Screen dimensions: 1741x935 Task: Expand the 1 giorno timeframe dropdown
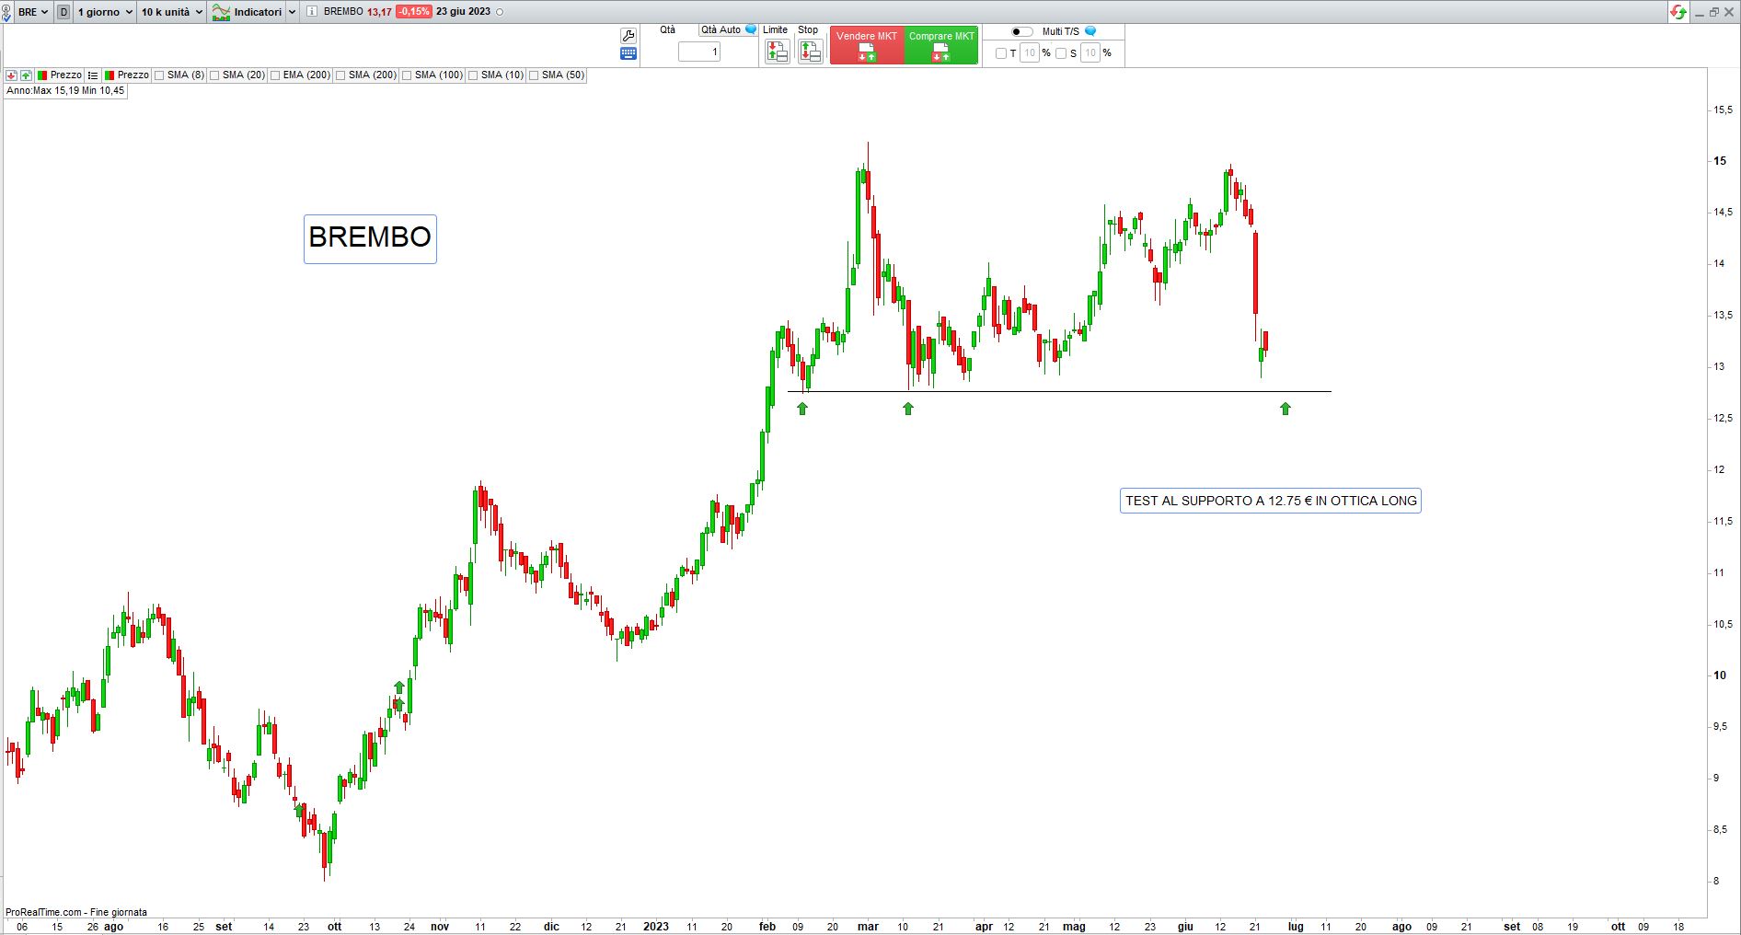104,12
